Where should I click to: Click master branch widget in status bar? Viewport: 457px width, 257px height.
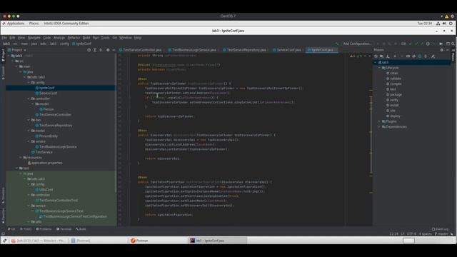441,233
